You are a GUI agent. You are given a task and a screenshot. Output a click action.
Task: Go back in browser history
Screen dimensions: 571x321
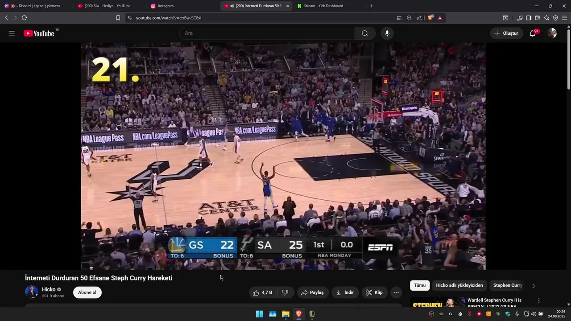tap(6, 18)
